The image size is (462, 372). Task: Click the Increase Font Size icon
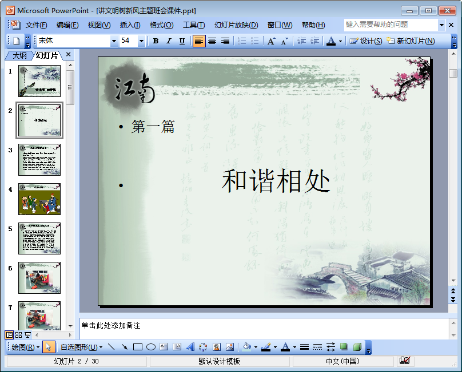pos(271,41)
